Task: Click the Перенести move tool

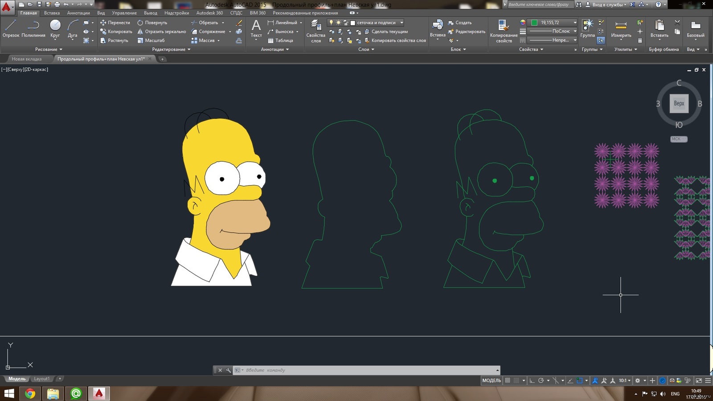Action: (115, 23)
